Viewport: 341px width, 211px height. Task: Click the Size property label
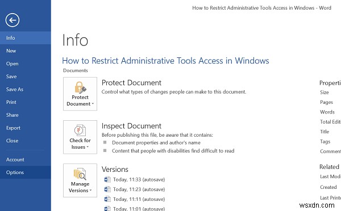point(325,92)
